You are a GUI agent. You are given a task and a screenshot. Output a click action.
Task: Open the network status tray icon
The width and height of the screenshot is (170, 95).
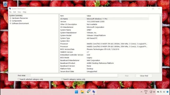point(151,92)
